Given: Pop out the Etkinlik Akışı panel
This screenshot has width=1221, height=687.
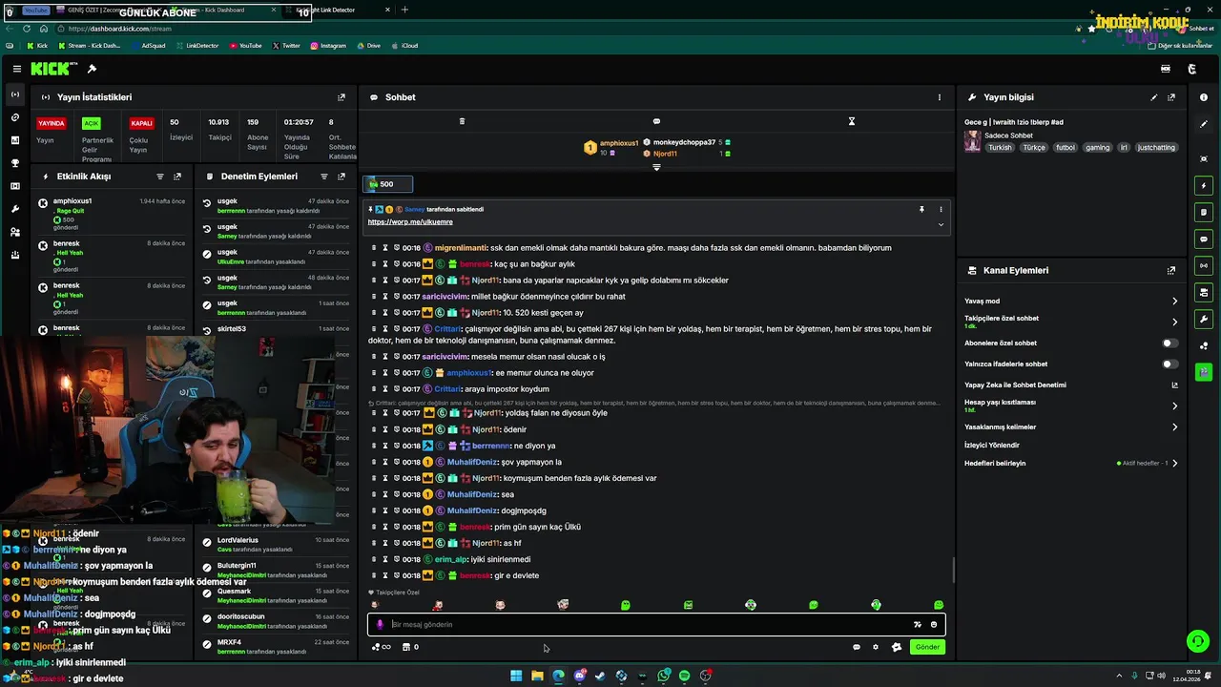Looking at the screenshot, I should coord(177,177).
